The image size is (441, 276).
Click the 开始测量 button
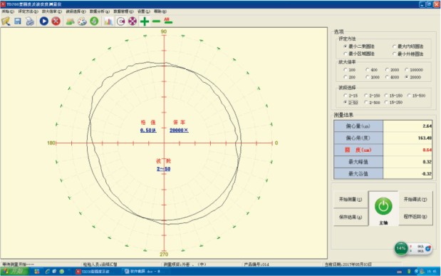pos(351,200)
